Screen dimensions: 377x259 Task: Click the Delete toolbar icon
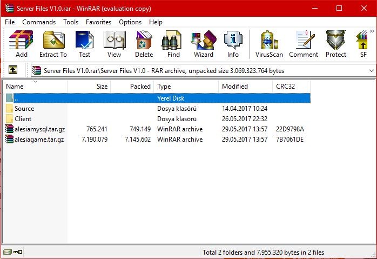point(144,44)
